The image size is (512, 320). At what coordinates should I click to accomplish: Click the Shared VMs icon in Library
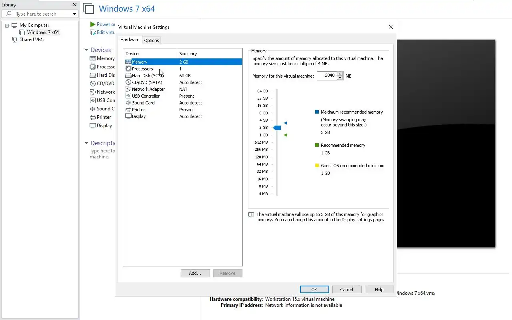point(15,40)
